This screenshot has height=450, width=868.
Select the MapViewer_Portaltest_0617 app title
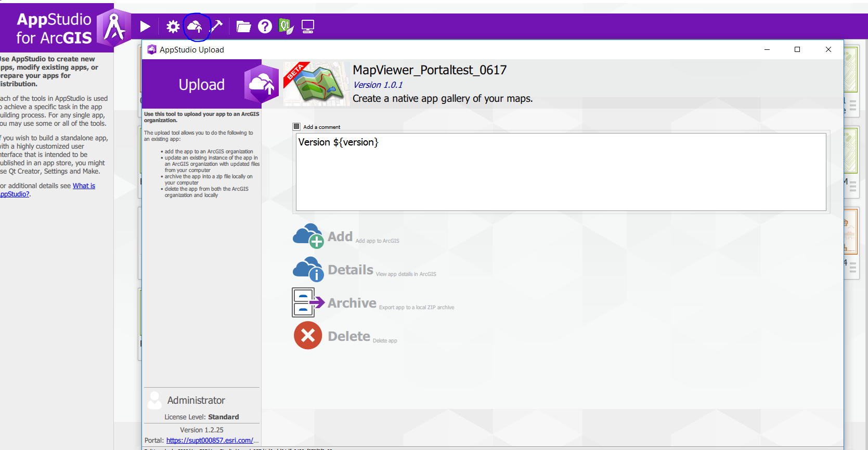430,70
